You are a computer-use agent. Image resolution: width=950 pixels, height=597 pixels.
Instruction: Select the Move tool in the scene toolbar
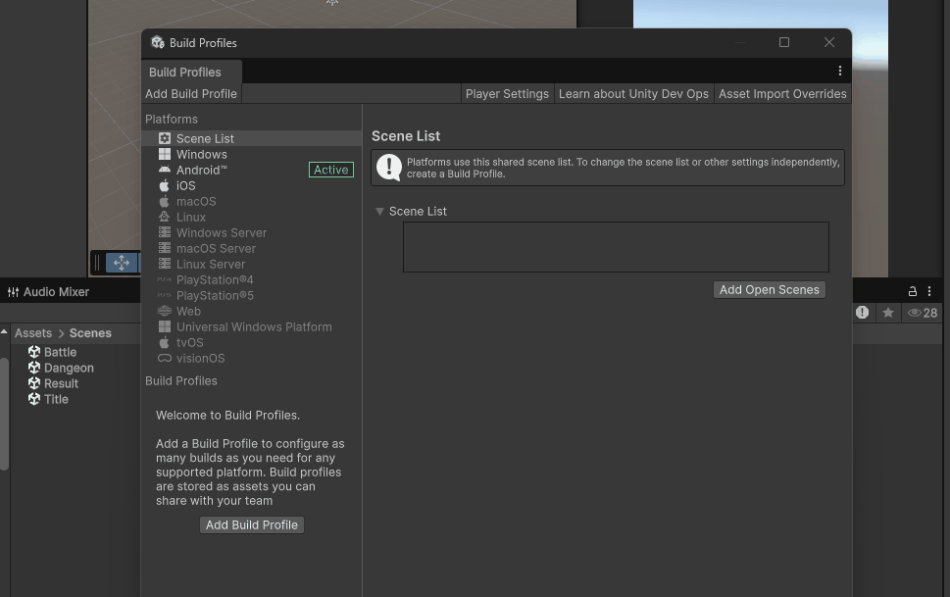(122, 263)
